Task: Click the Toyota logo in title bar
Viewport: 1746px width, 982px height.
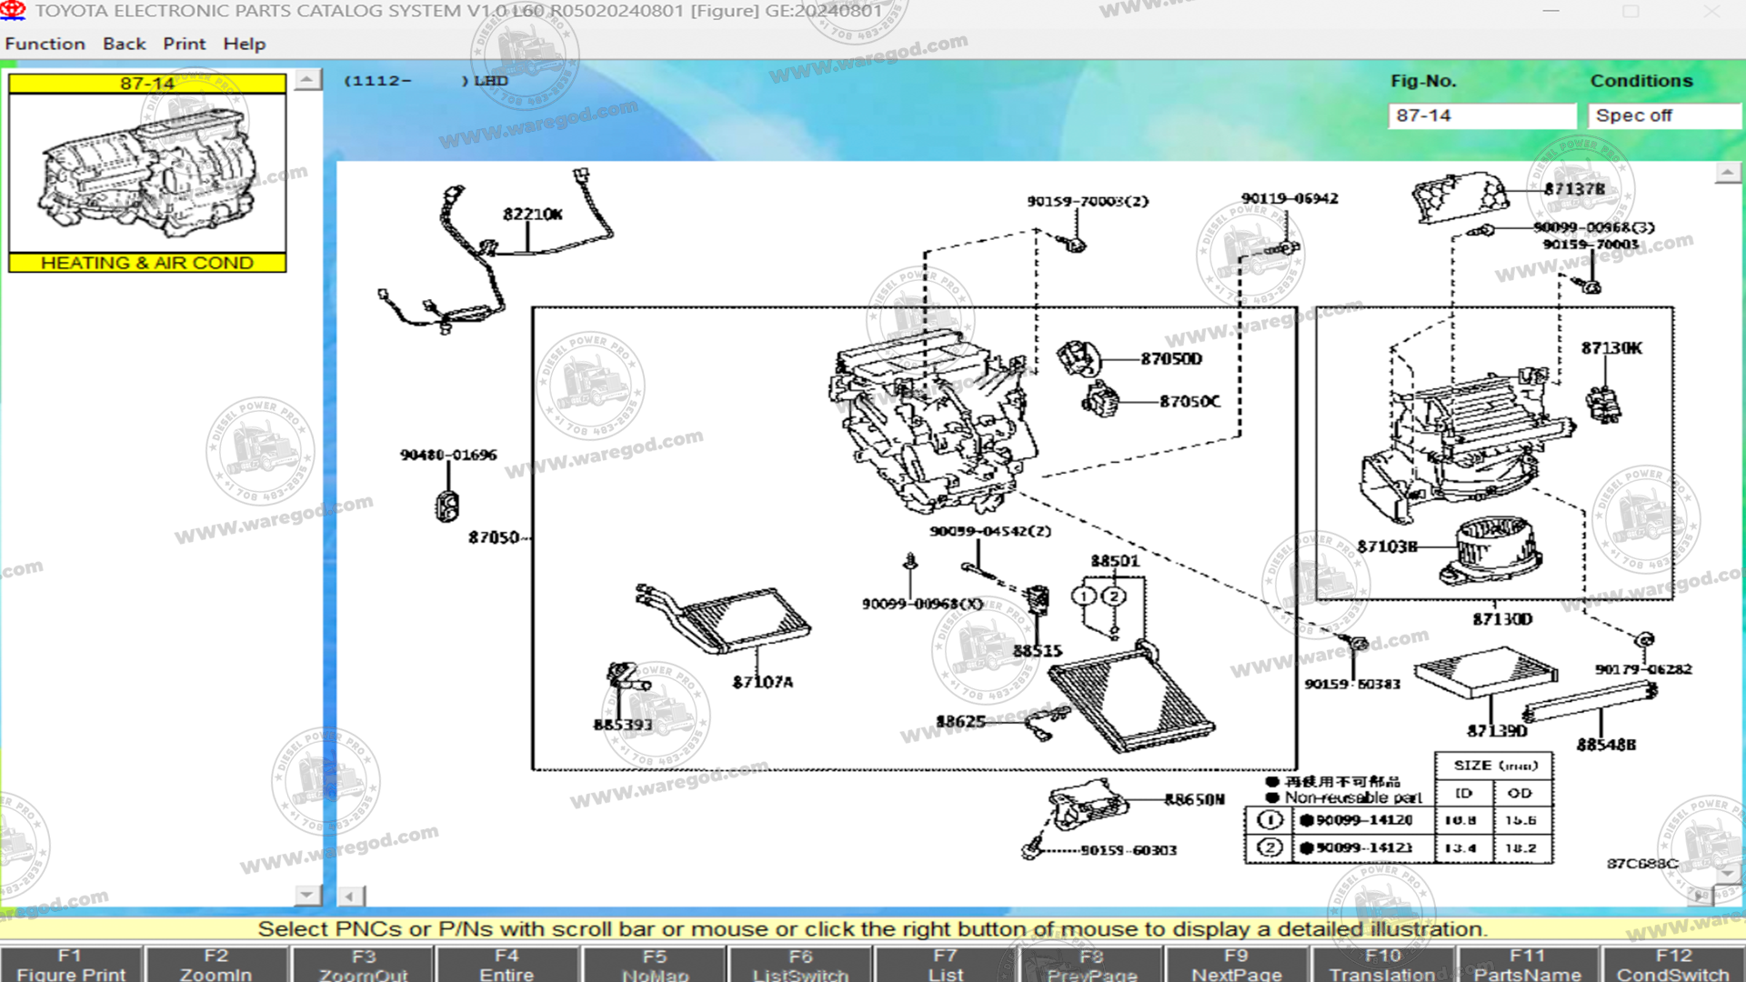Action: click(13, 11)
